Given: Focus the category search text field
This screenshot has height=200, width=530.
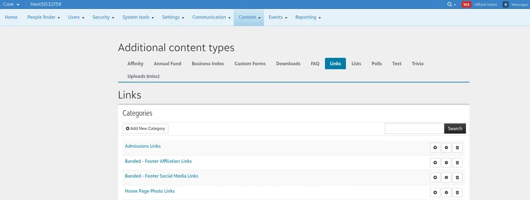Looking at the screenshot, I should pos(415,129).
